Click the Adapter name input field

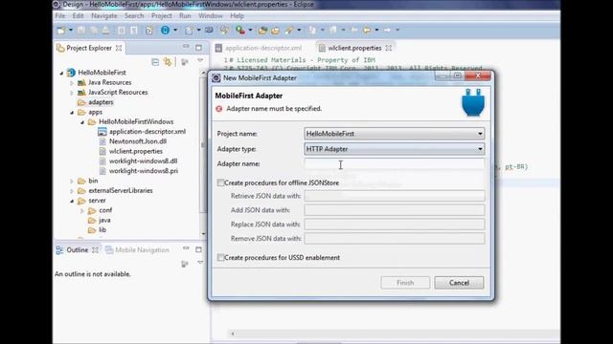coord(394,163)
